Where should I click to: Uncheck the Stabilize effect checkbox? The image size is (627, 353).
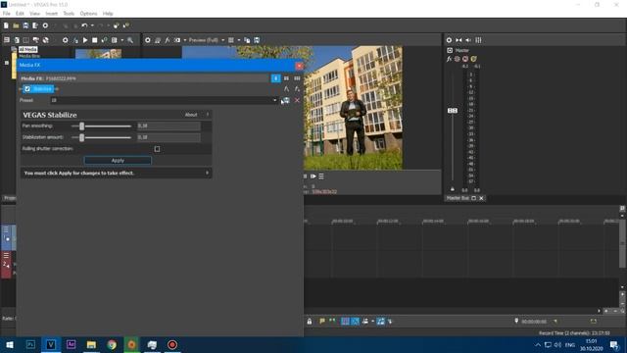27,89
